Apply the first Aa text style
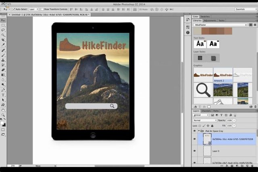The height and width of the screenshot is (172, 258). (200, 44)
